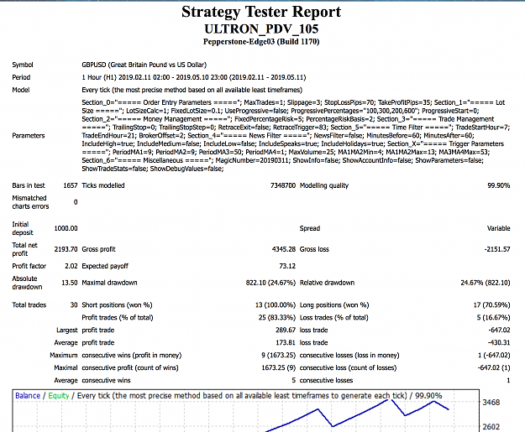The width and height of the screenshot is (525, 432).
Task: Click the chart axis value 2602
Action: coord(491,427)
